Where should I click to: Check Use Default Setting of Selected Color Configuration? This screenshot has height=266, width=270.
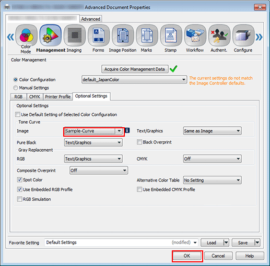coord(18,114)
